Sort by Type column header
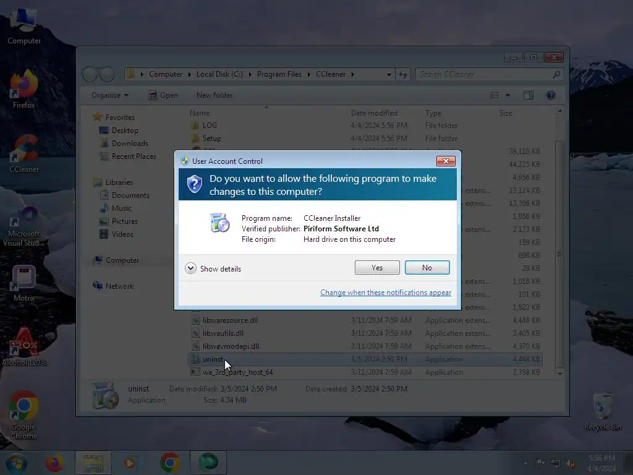 pos(433,113)
